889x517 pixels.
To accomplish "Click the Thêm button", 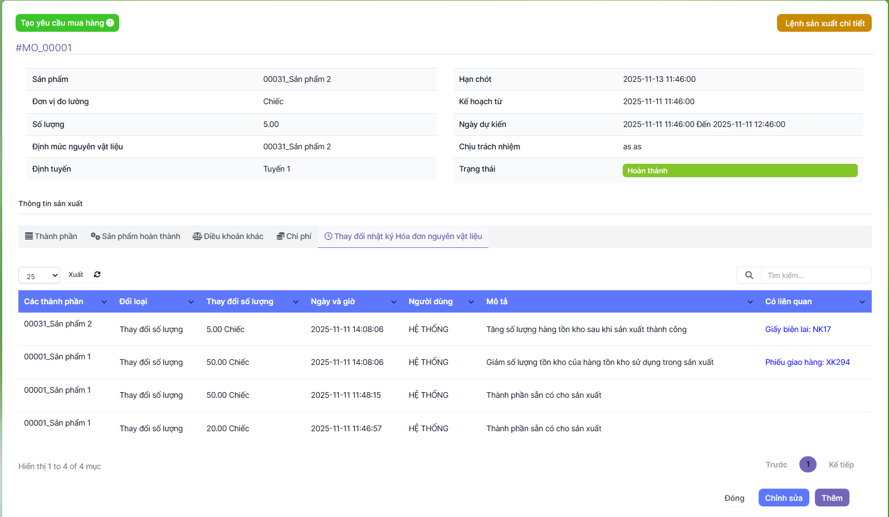I will tap(832, 498).
